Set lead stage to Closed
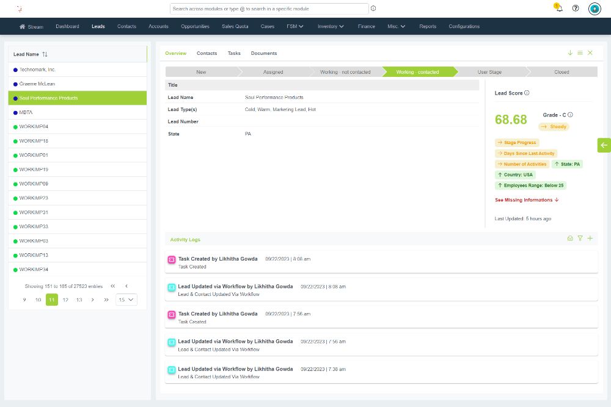The width and height of the screenshot is (611, 407). [561, 72]
